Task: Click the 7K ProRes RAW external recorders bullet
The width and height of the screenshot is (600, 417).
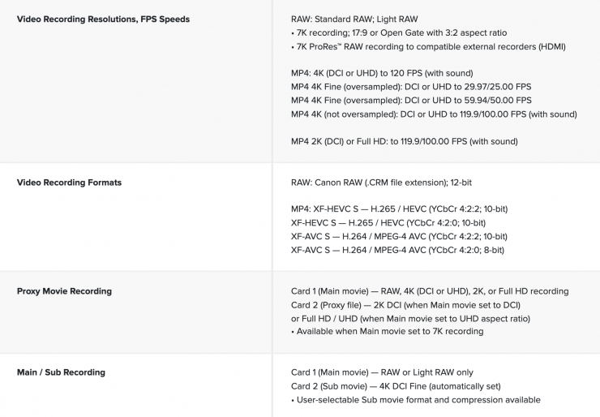Action: point(428,46)
